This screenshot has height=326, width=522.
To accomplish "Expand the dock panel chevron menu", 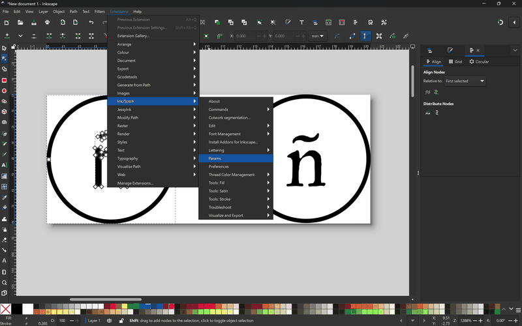I will coord(515,50).
